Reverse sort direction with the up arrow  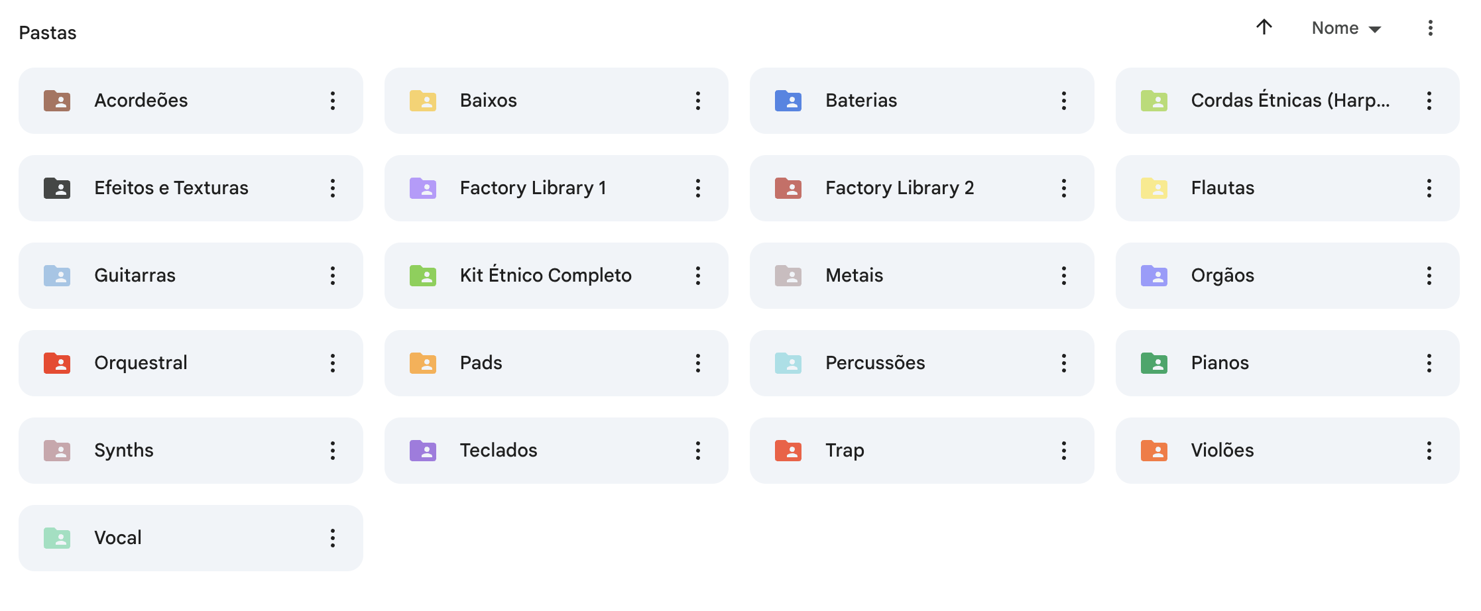click(x=1264, y=27)
